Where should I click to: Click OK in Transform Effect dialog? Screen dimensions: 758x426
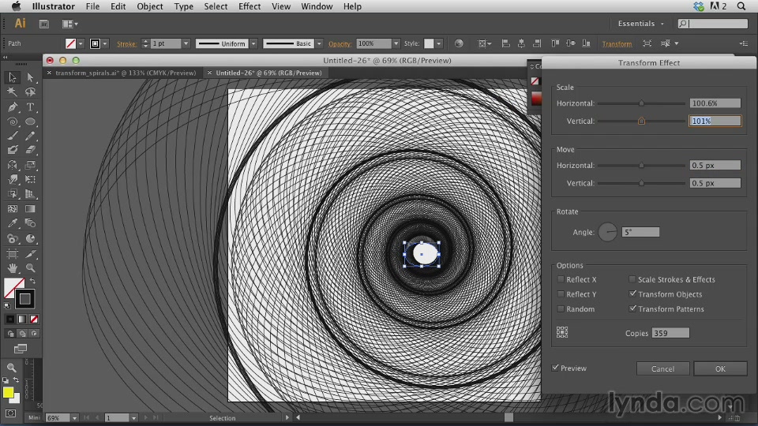tap(720, 368)
